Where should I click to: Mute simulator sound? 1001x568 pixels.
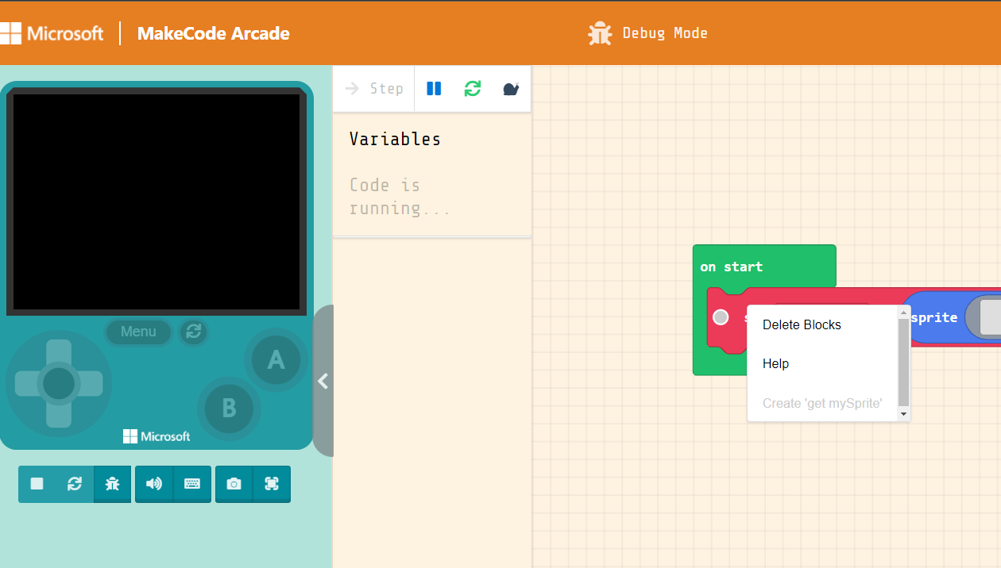pyautogui.click(x=153, y=483)
